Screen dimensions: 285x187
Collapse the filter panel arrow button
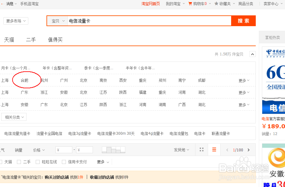tap(252, 54)
